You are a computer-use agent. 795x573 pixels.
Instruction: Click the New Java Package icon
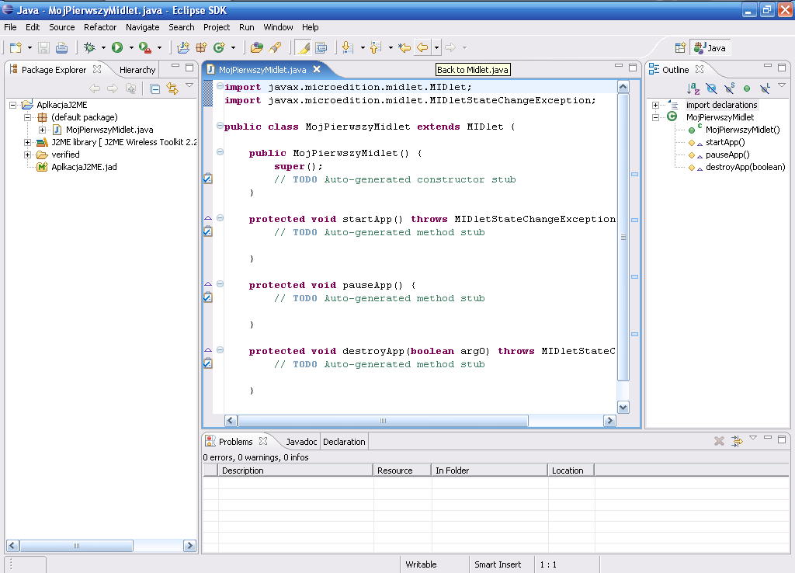201,47
